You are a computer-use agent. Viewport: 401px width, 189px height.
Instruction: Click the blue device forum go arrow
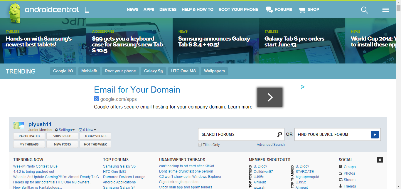[x=375, y=135]
